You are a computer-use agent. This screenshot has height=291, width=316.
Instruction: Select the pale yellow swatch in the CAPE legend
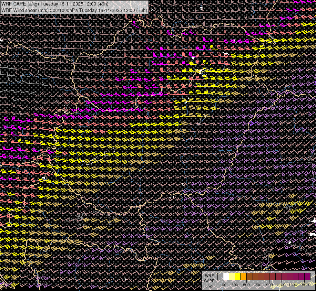coord(232,277)
